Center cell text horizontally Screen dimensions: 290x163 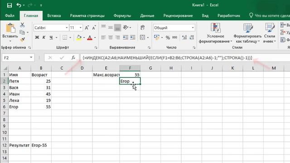point(111,38)
